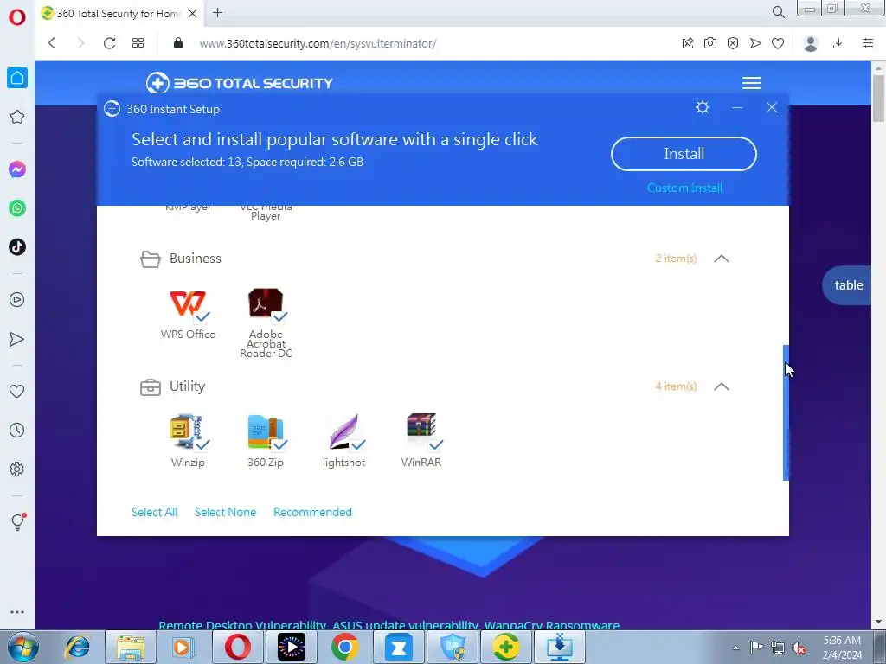
Task: Click the Utility category label
Action: (187, 386)
